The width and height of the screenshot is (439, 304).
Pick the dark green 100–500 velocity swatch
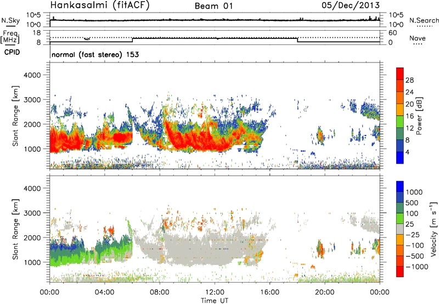pos(400,208)
